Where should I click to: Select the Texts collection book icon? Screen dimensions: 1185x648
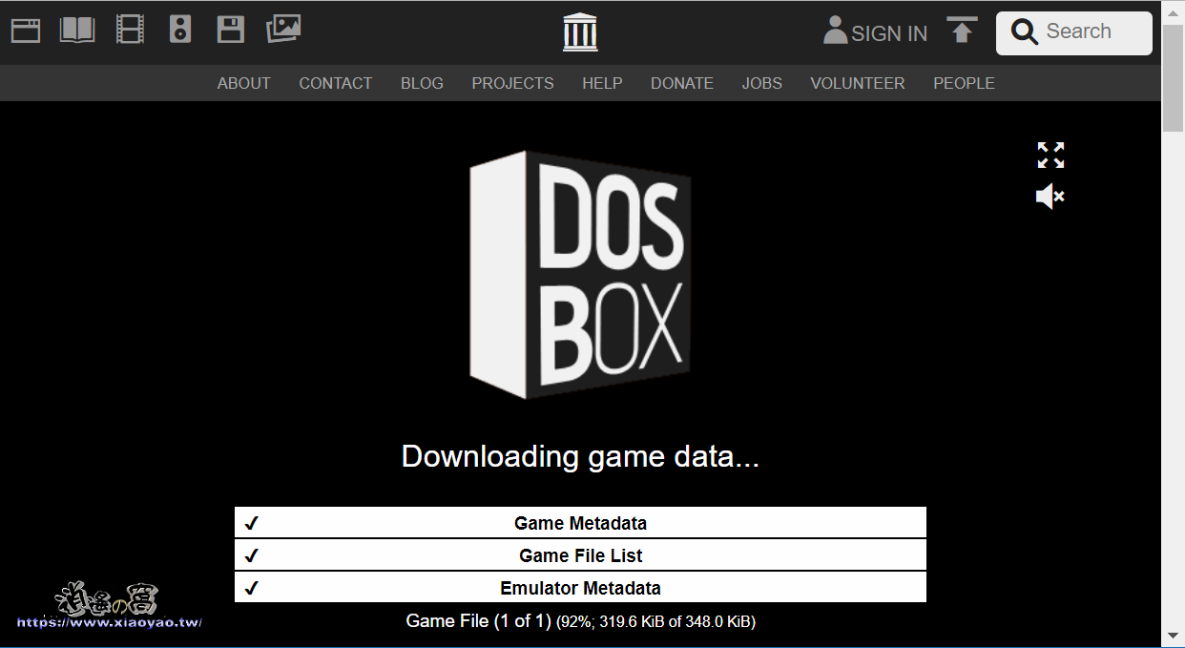point(76,30)
